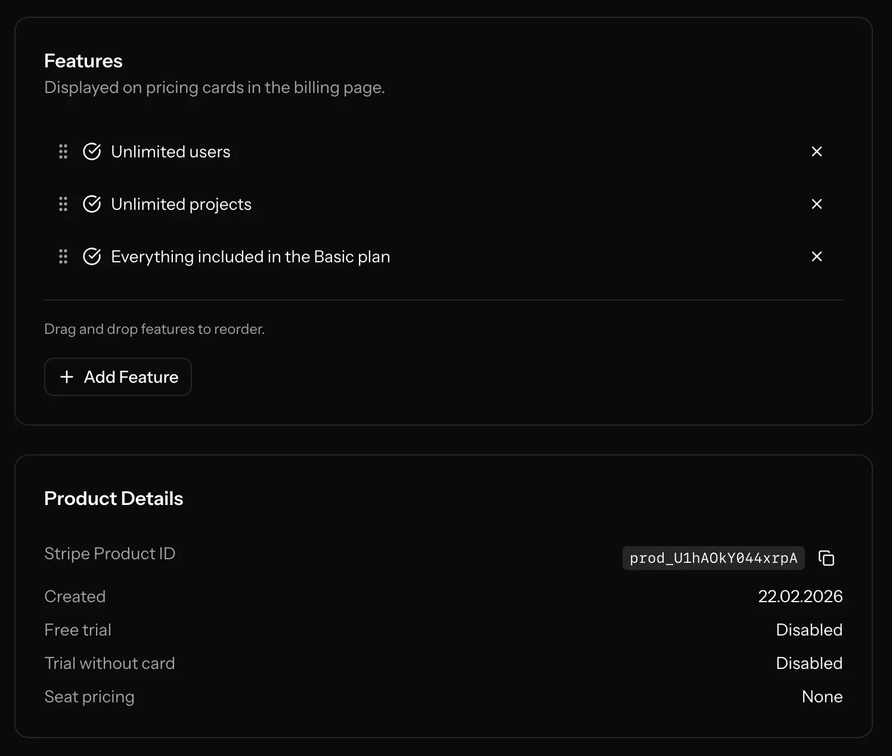Viewport: 892px width, 756px height.
Task: Click the Free trial Disabled value
Action: tap(809, 630)
